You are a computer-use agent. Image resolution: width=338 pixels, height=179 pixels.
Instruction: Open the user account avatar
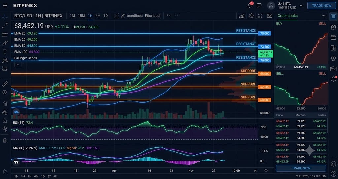pos(271,5)
